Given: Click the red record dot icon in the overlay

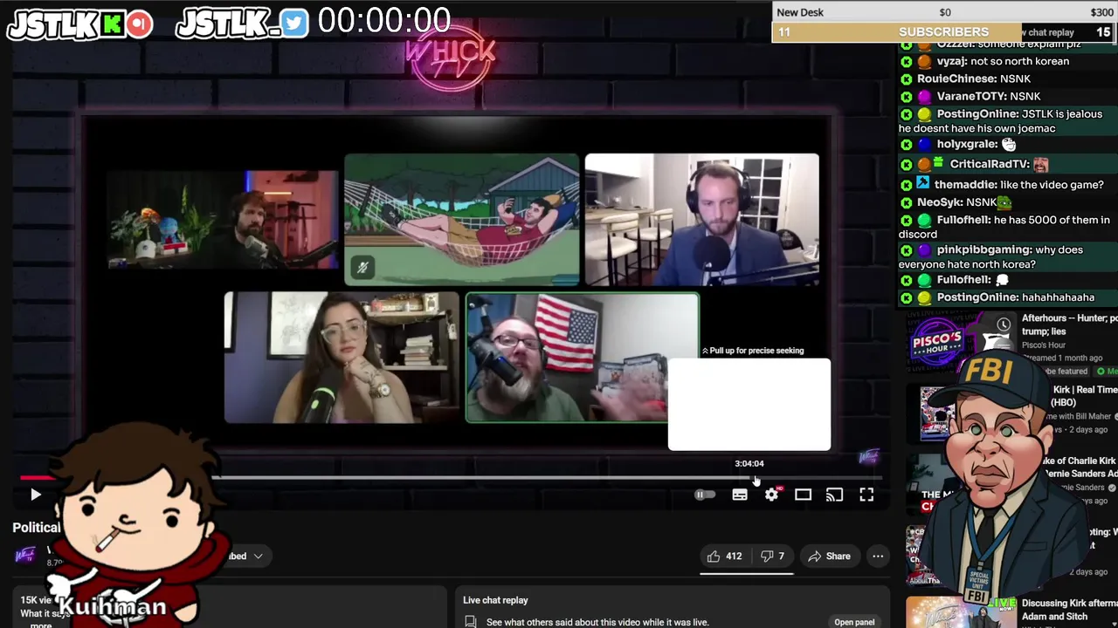Looking at the screenshot, I should [x=139, y=24].
